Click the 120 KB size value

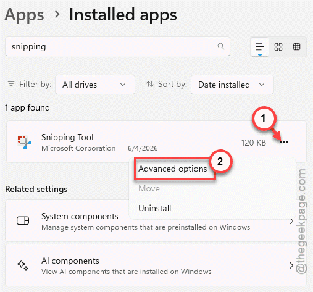(254, 143)
